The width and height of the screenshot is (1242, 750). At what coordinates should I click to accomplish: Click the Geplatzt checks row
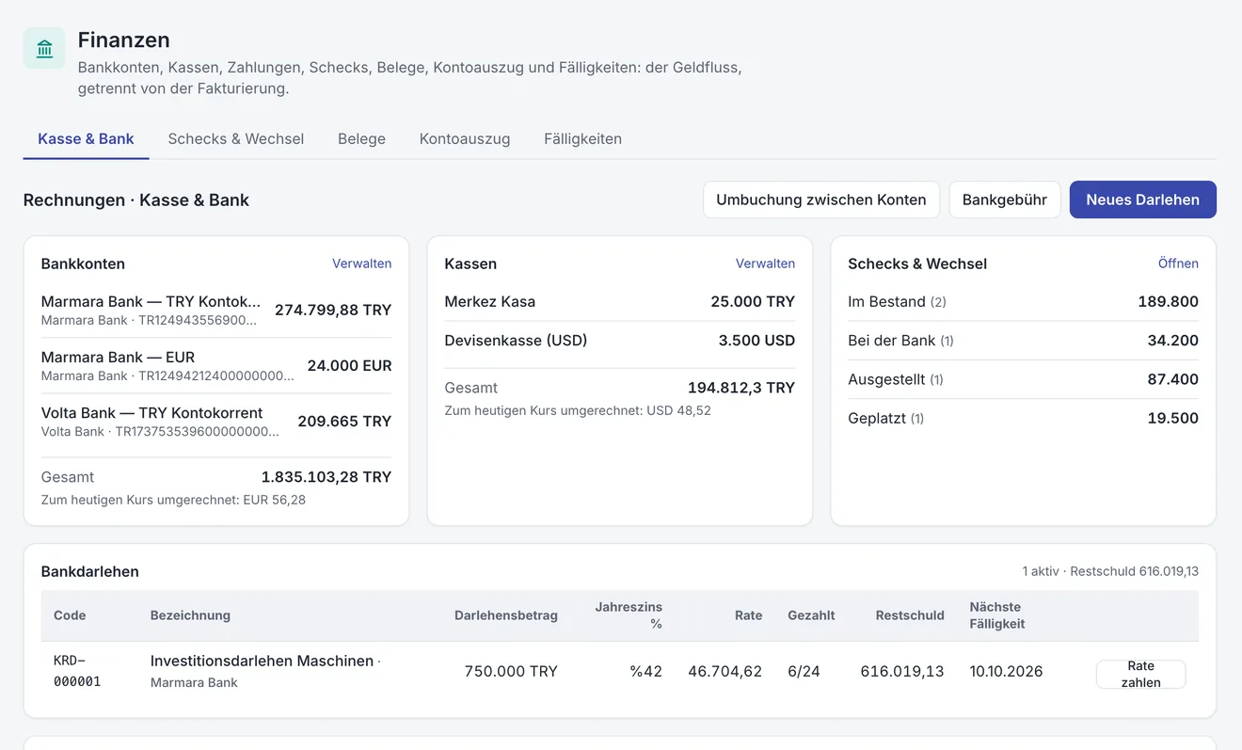tap(1023, 418)
